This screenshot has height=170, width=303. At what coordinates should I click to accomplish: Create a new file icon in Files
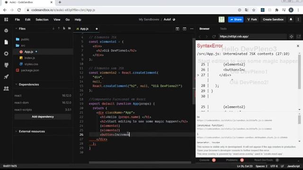tap(64, 28)
